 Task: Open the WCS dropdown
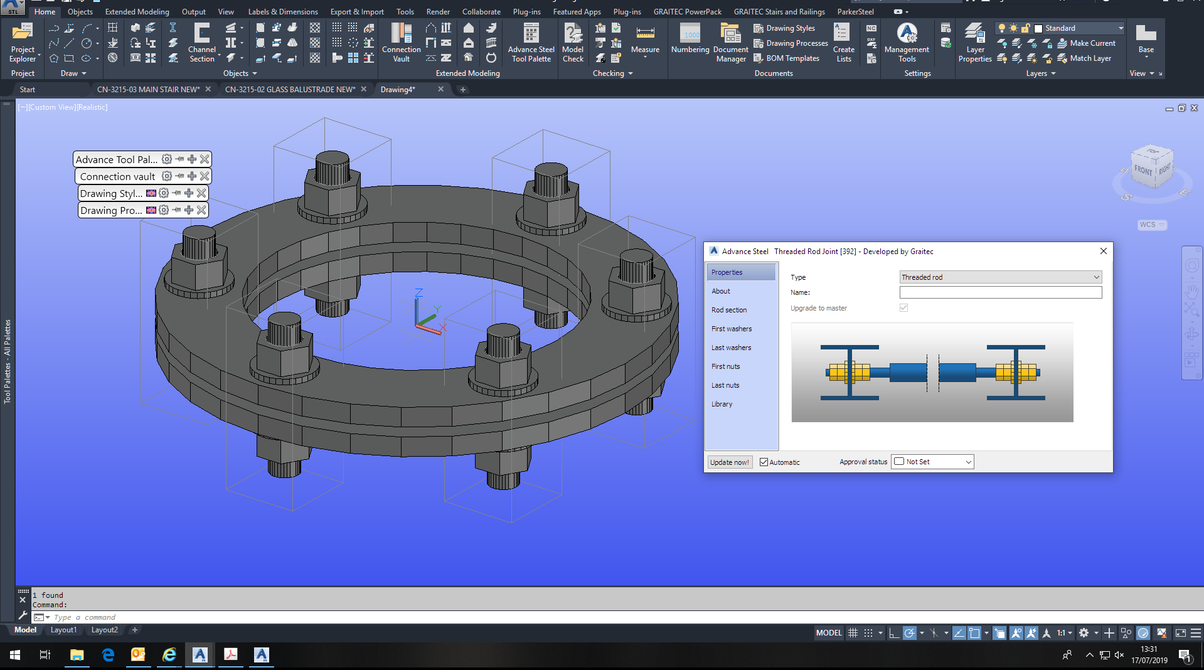[x=1152, y=225]
